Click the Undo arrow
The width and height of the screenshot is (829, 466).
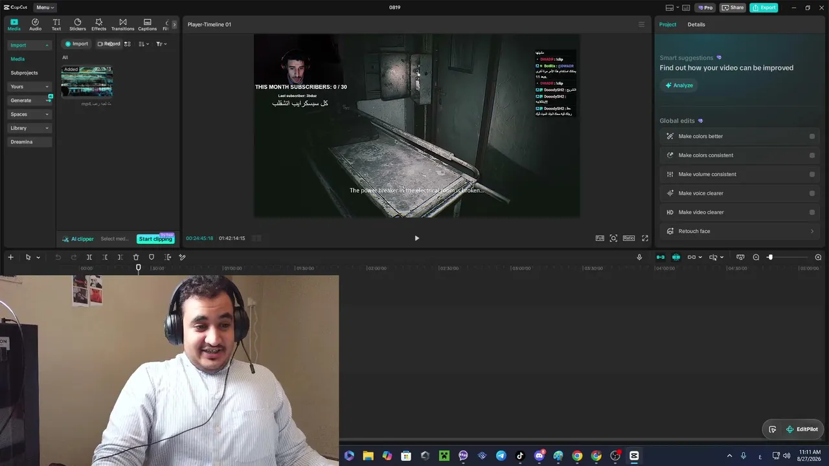coord(58,257)
